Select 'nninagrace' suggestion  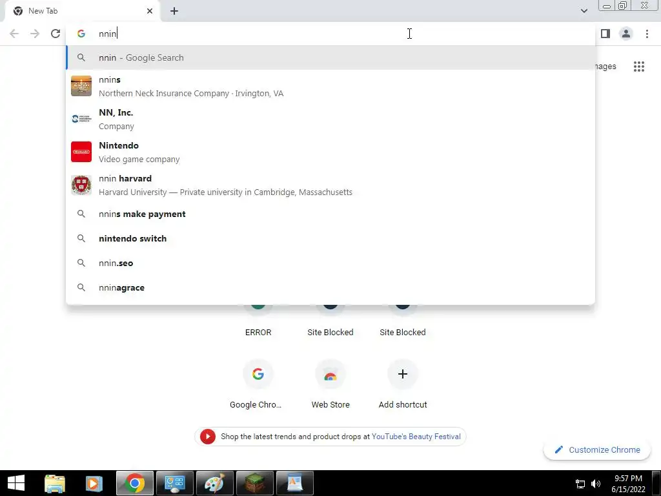[330, 287]
